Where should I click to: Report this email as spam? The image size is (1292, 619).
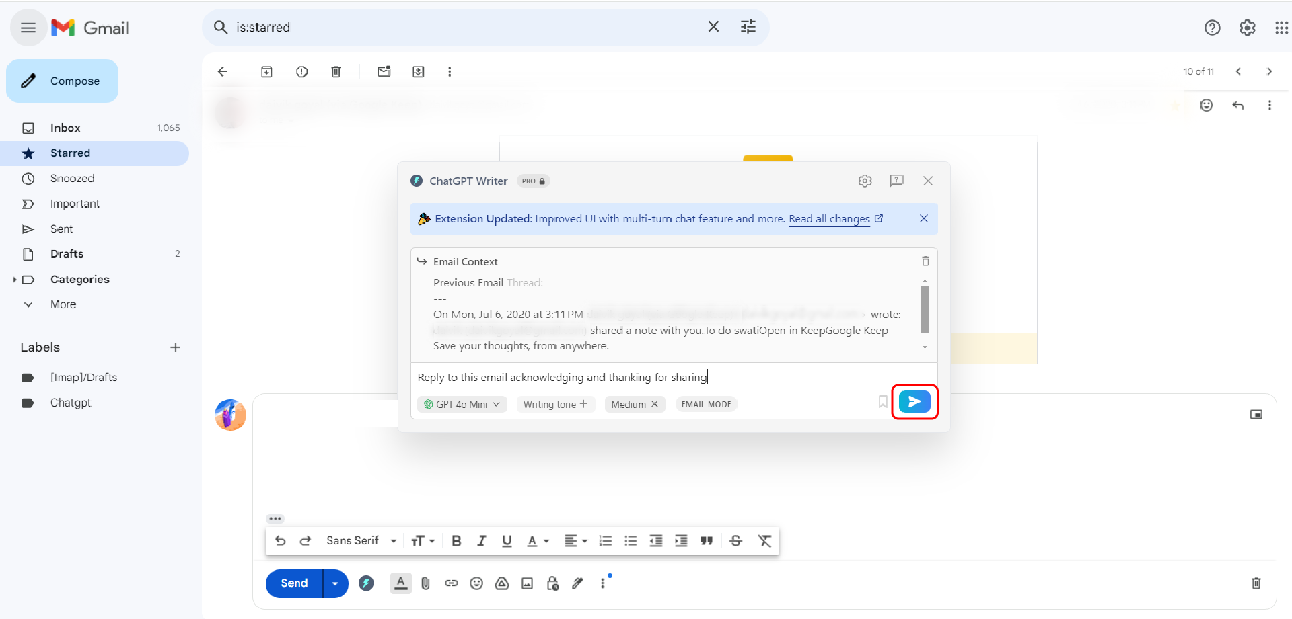coord(301,72)
